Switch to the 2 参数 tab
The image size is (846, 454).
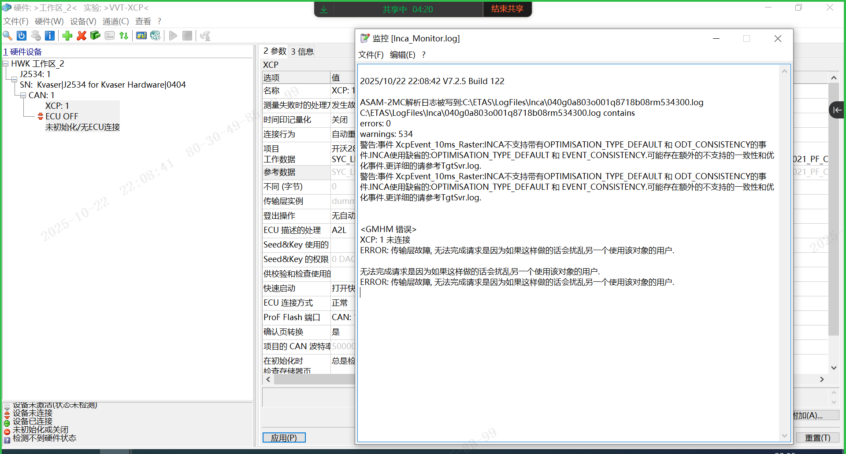pos(275,51)
